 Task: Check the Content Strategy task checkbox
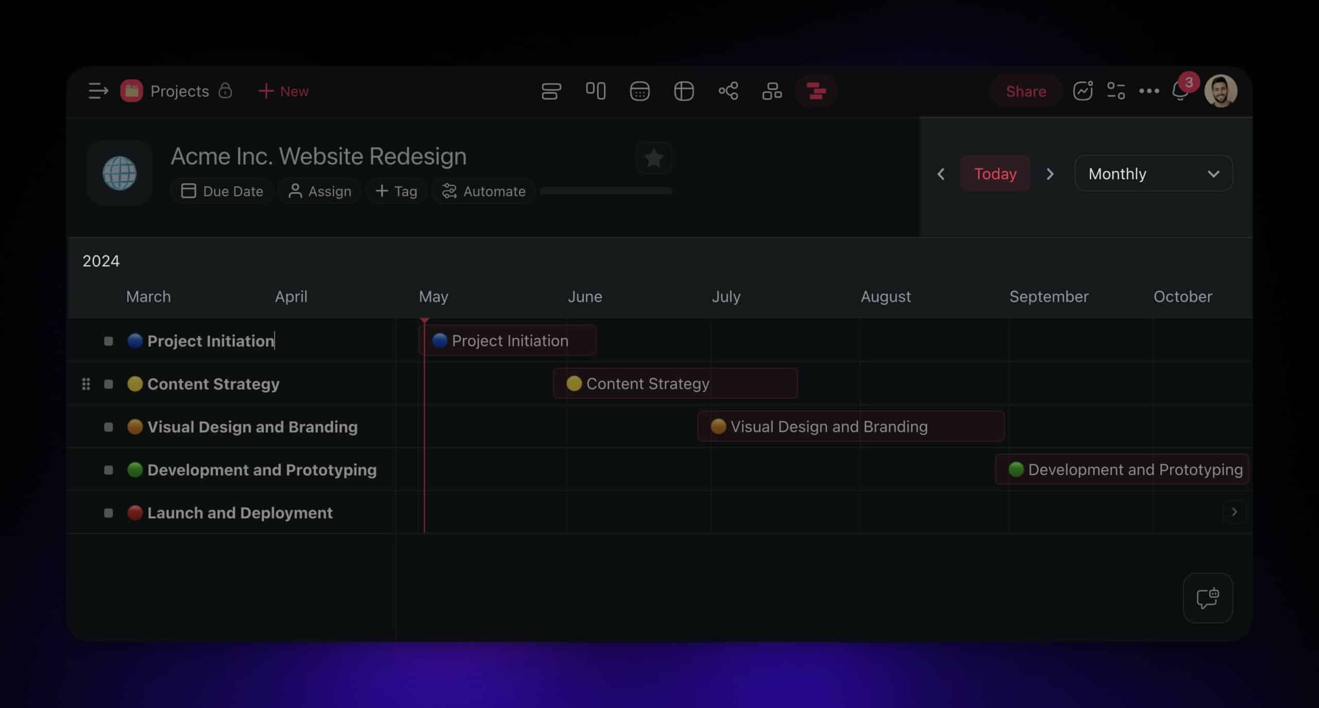[108, 384]
